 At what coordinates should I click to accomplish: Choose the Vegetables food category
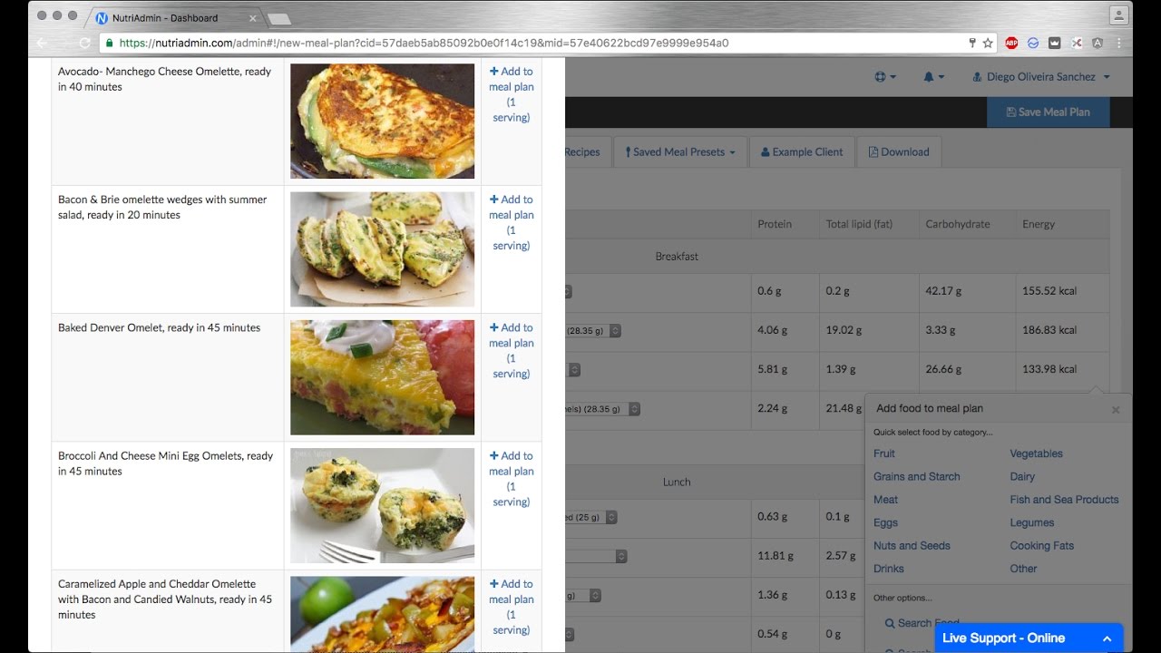point(1036,453)
